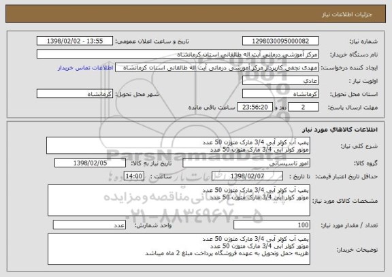Screen dimensions: 392x277
Task: Click the label تاریخ و ساعت اعلان عمومی
Action: click(152, 42)
